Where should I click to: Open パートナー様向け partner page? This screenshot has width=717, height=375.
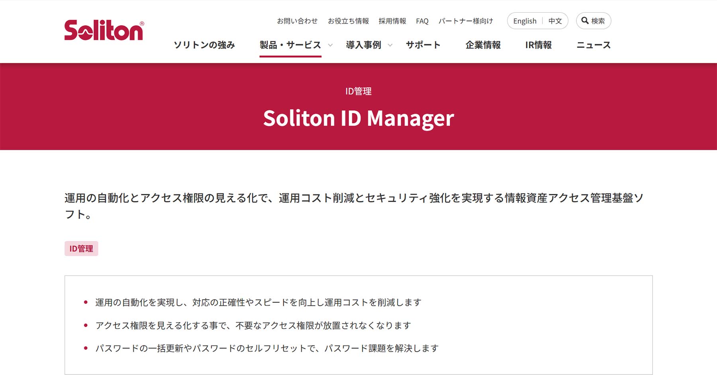[x=466, y=21]
